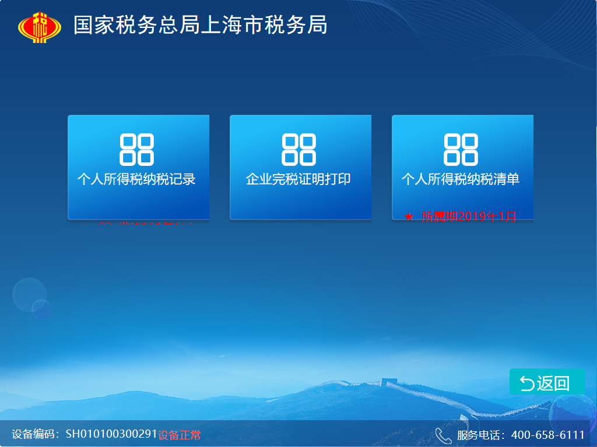This screenshot has width=597, height=447.
Task: Click the large bubble on left side
Action: click(29, 295)
